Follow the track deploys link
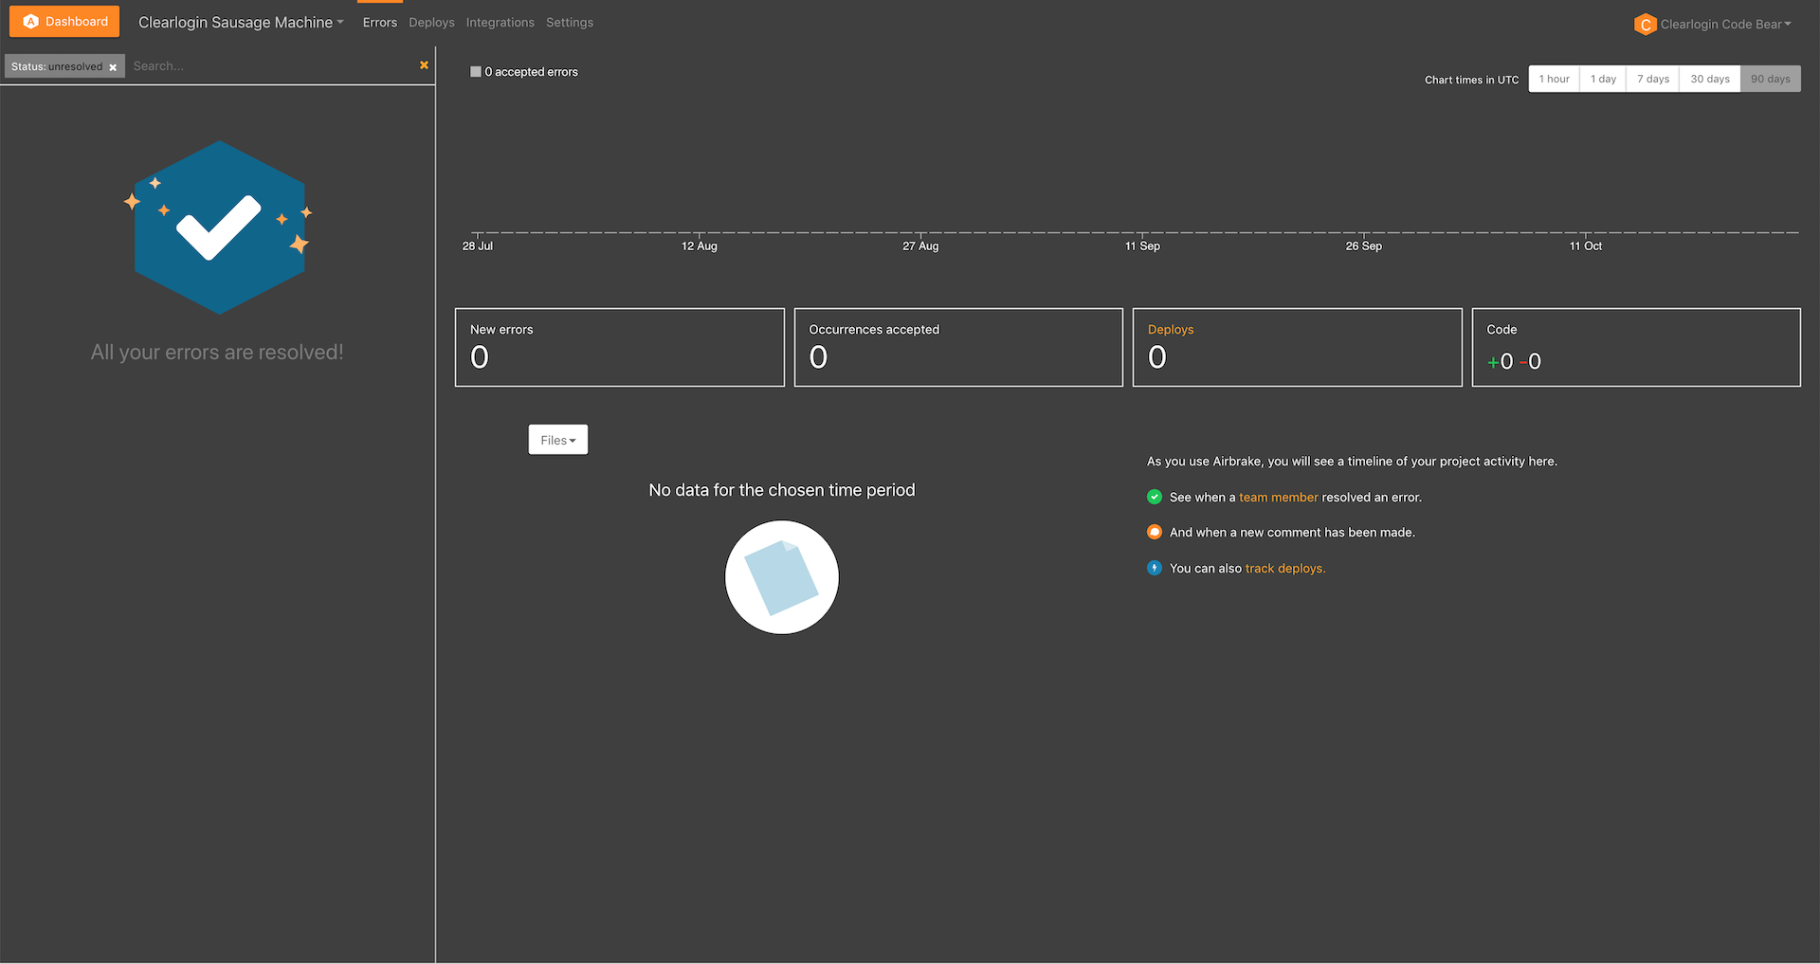 point(1284,569)
